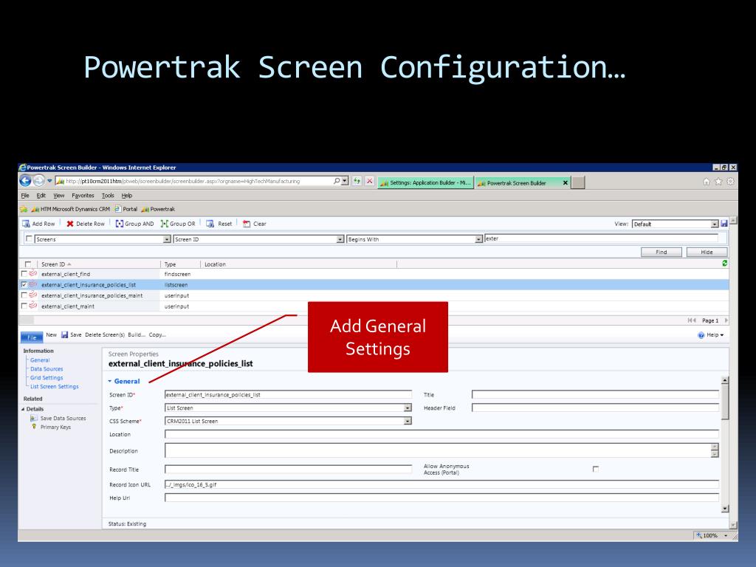This screenshot has height=567, width=756.
Task: Click Delete Screen(s) toolbar command
Action: pyautogui.click(x=105, y=334)
